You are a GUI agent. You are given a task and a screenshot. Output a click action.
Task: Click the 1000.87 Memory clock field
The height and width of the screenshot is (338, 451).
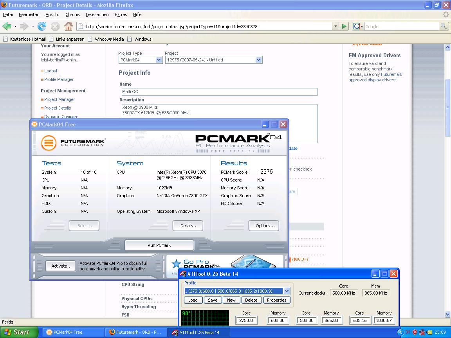(x=384, y=320)
